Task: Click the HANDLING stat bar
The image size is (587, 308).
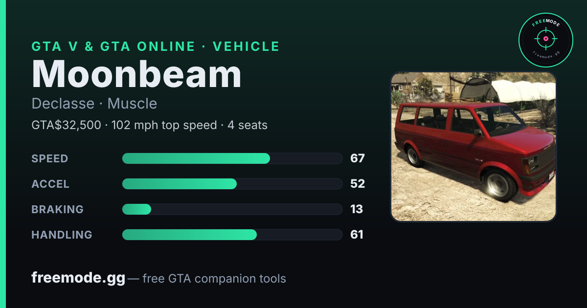Action: coord(232,235)
